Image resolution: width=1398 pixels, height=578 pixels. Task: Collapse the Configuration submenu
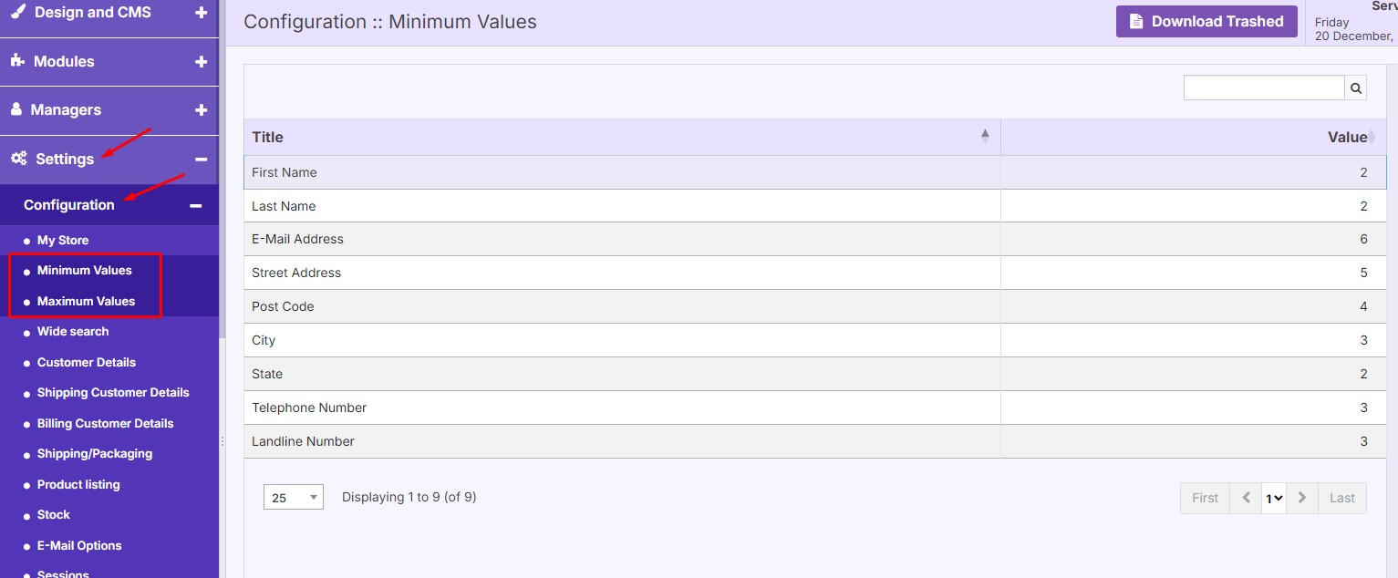click(x=195, y=205)
